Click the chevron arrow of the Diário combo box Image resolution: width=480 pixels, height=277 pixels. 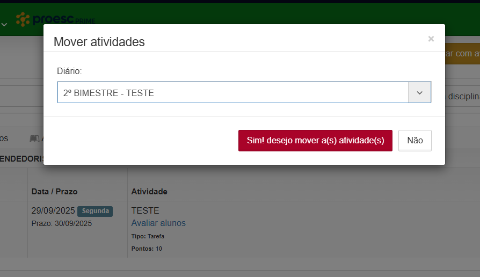(419, 92)
